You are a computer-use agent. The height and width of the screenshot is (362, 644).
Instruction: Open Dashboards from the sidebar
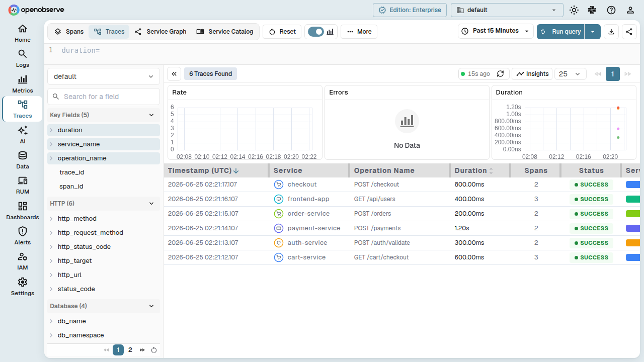point(22,211)
